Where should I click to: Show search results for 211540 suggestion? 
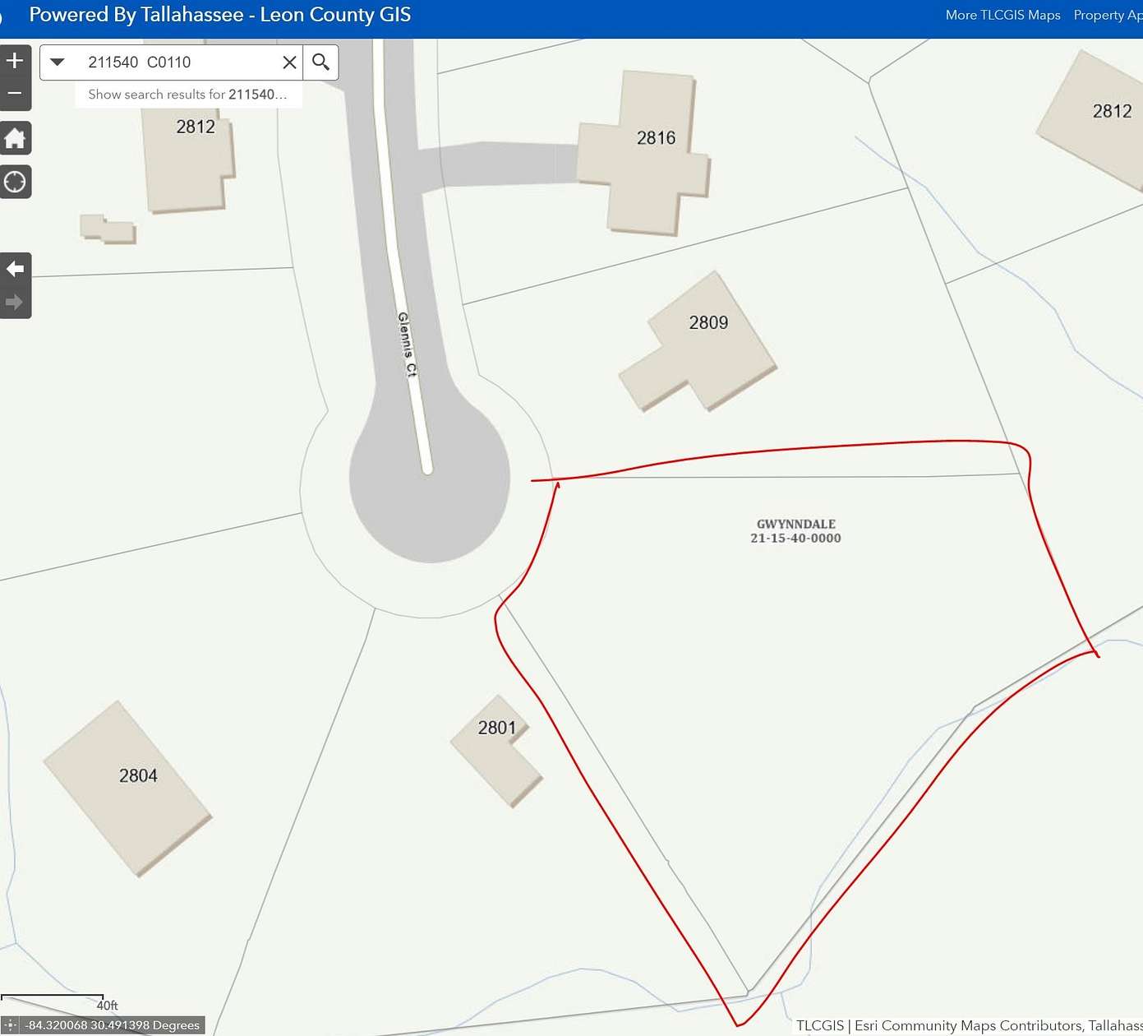click(x=188, y=94)
